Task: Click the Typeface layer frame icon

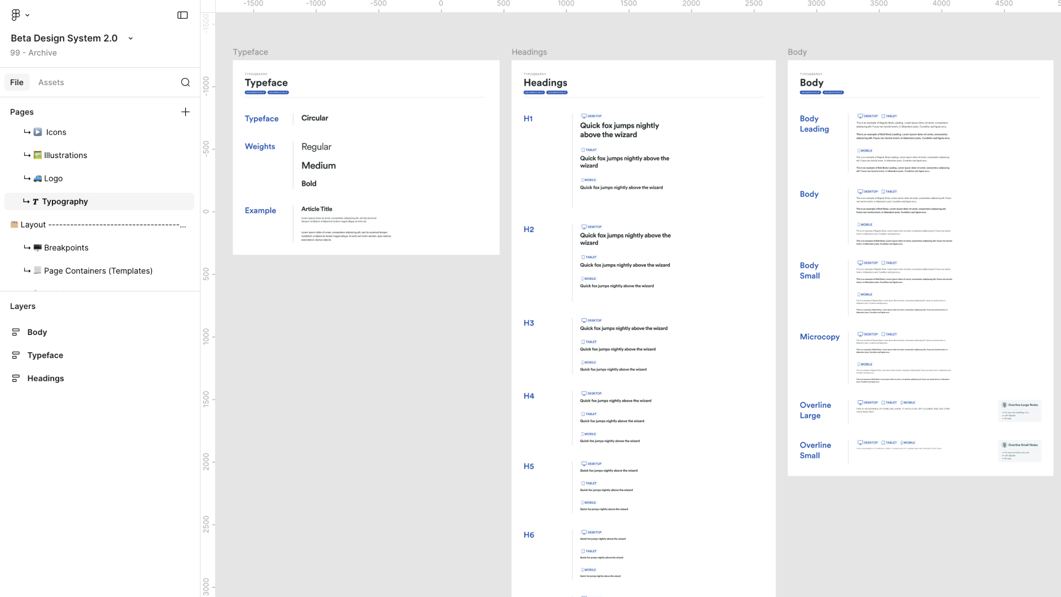Action: click(16, 355)
